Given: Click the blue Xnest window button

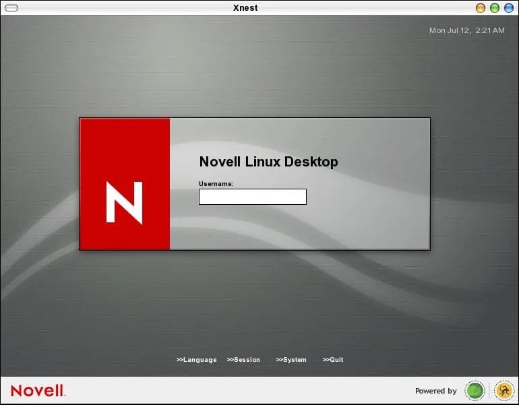Looking at the screenshot, I should pyautogui.click(x=509, y=8).
